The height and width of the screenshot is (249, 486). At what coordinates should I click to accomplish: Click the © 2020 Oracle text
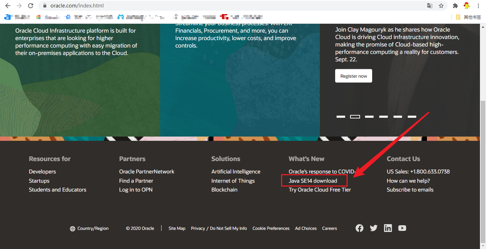pos(140,228)
